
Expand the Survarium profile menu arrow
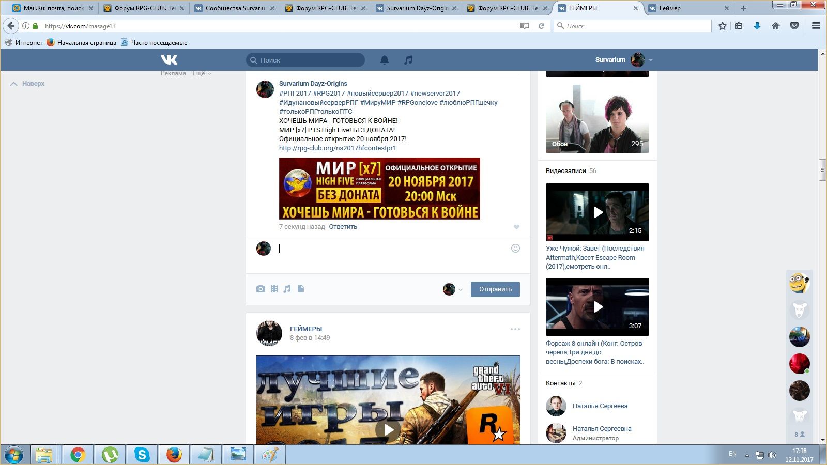tap(651, 60)
